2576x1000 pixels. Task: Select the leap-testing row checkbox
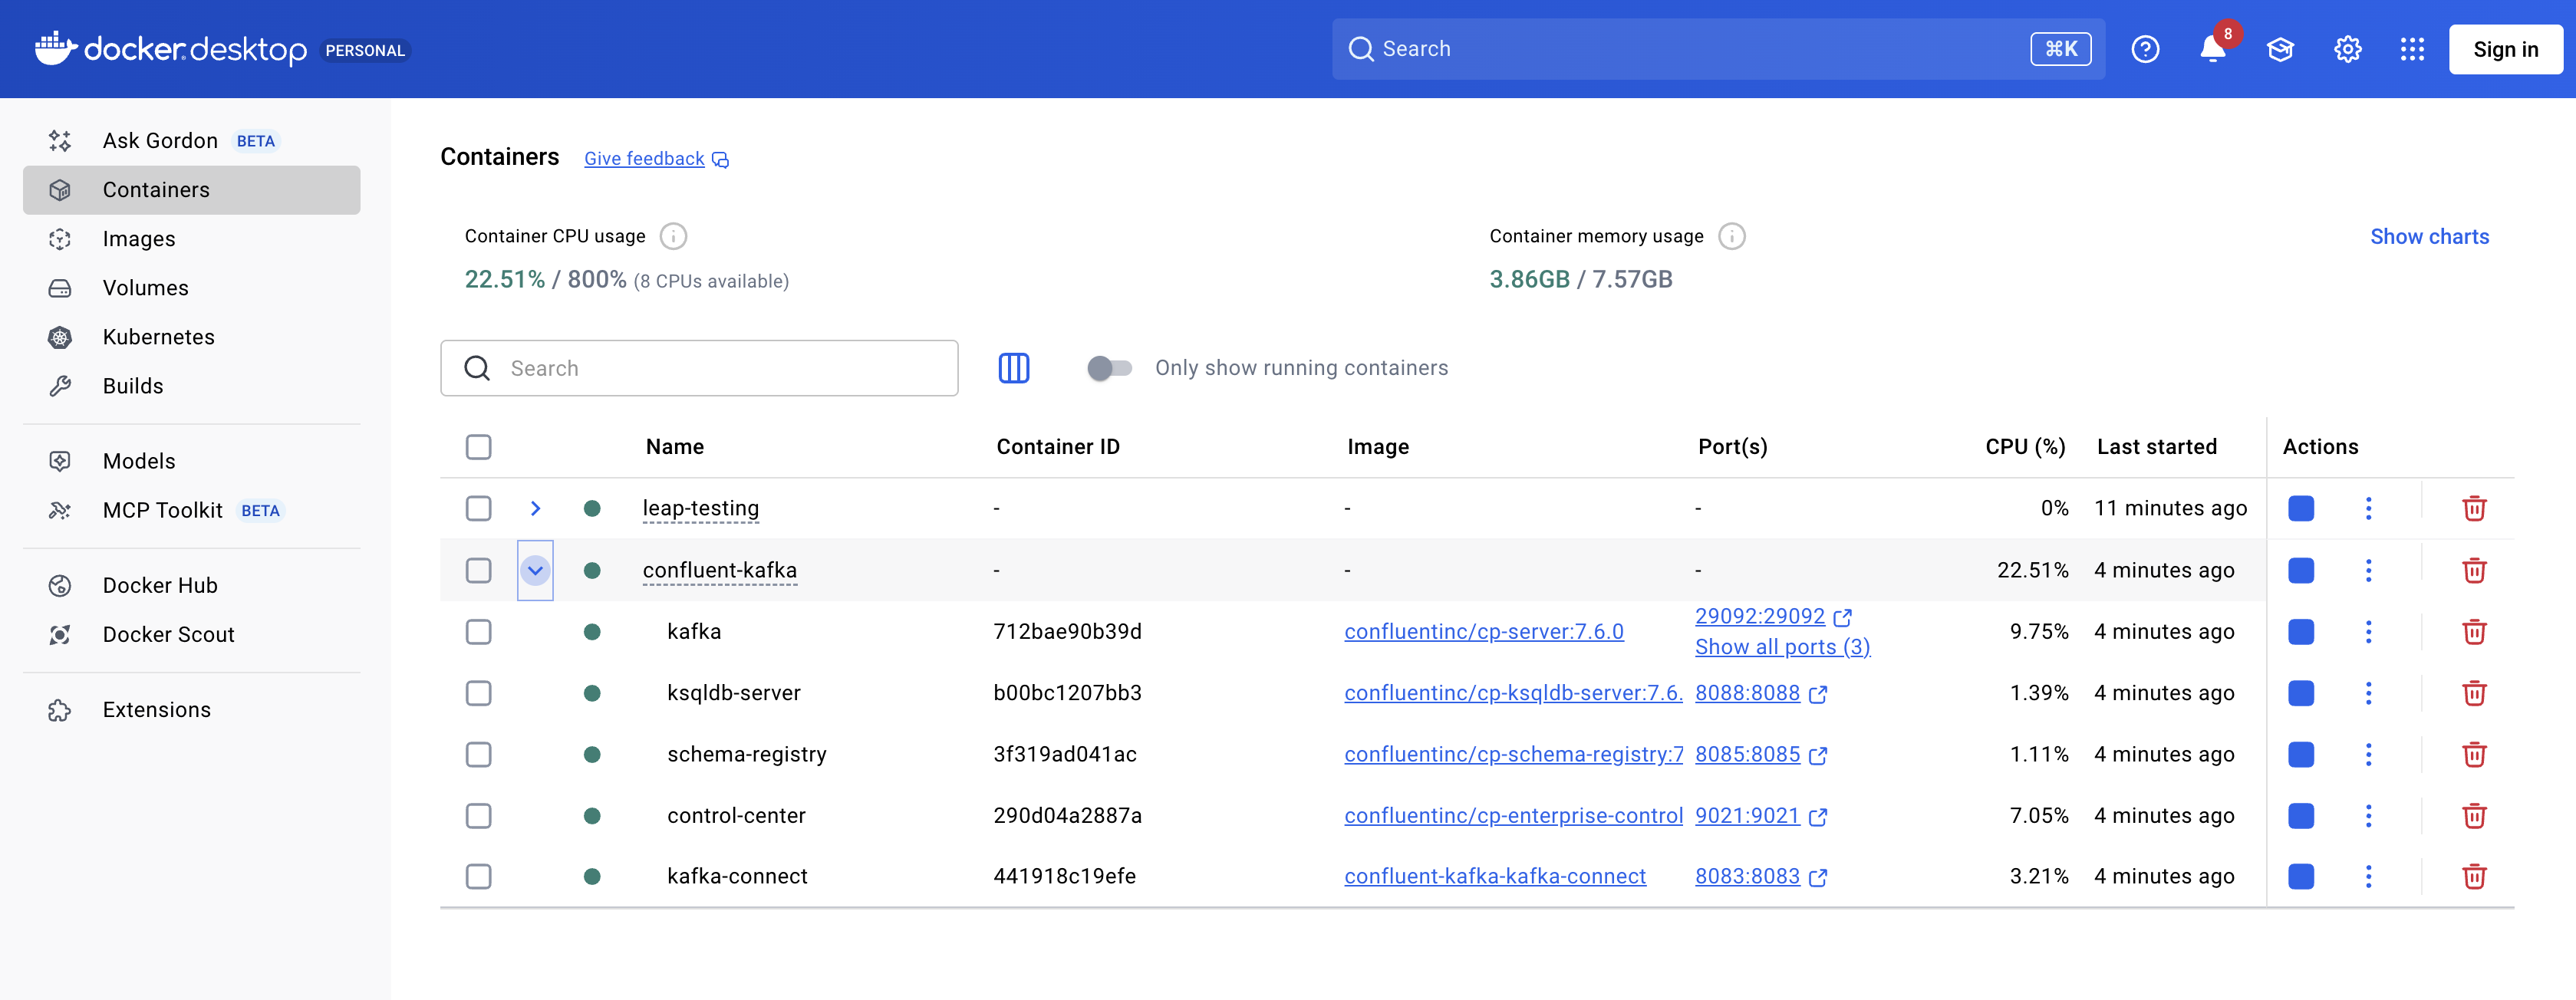tap(478, 508)
